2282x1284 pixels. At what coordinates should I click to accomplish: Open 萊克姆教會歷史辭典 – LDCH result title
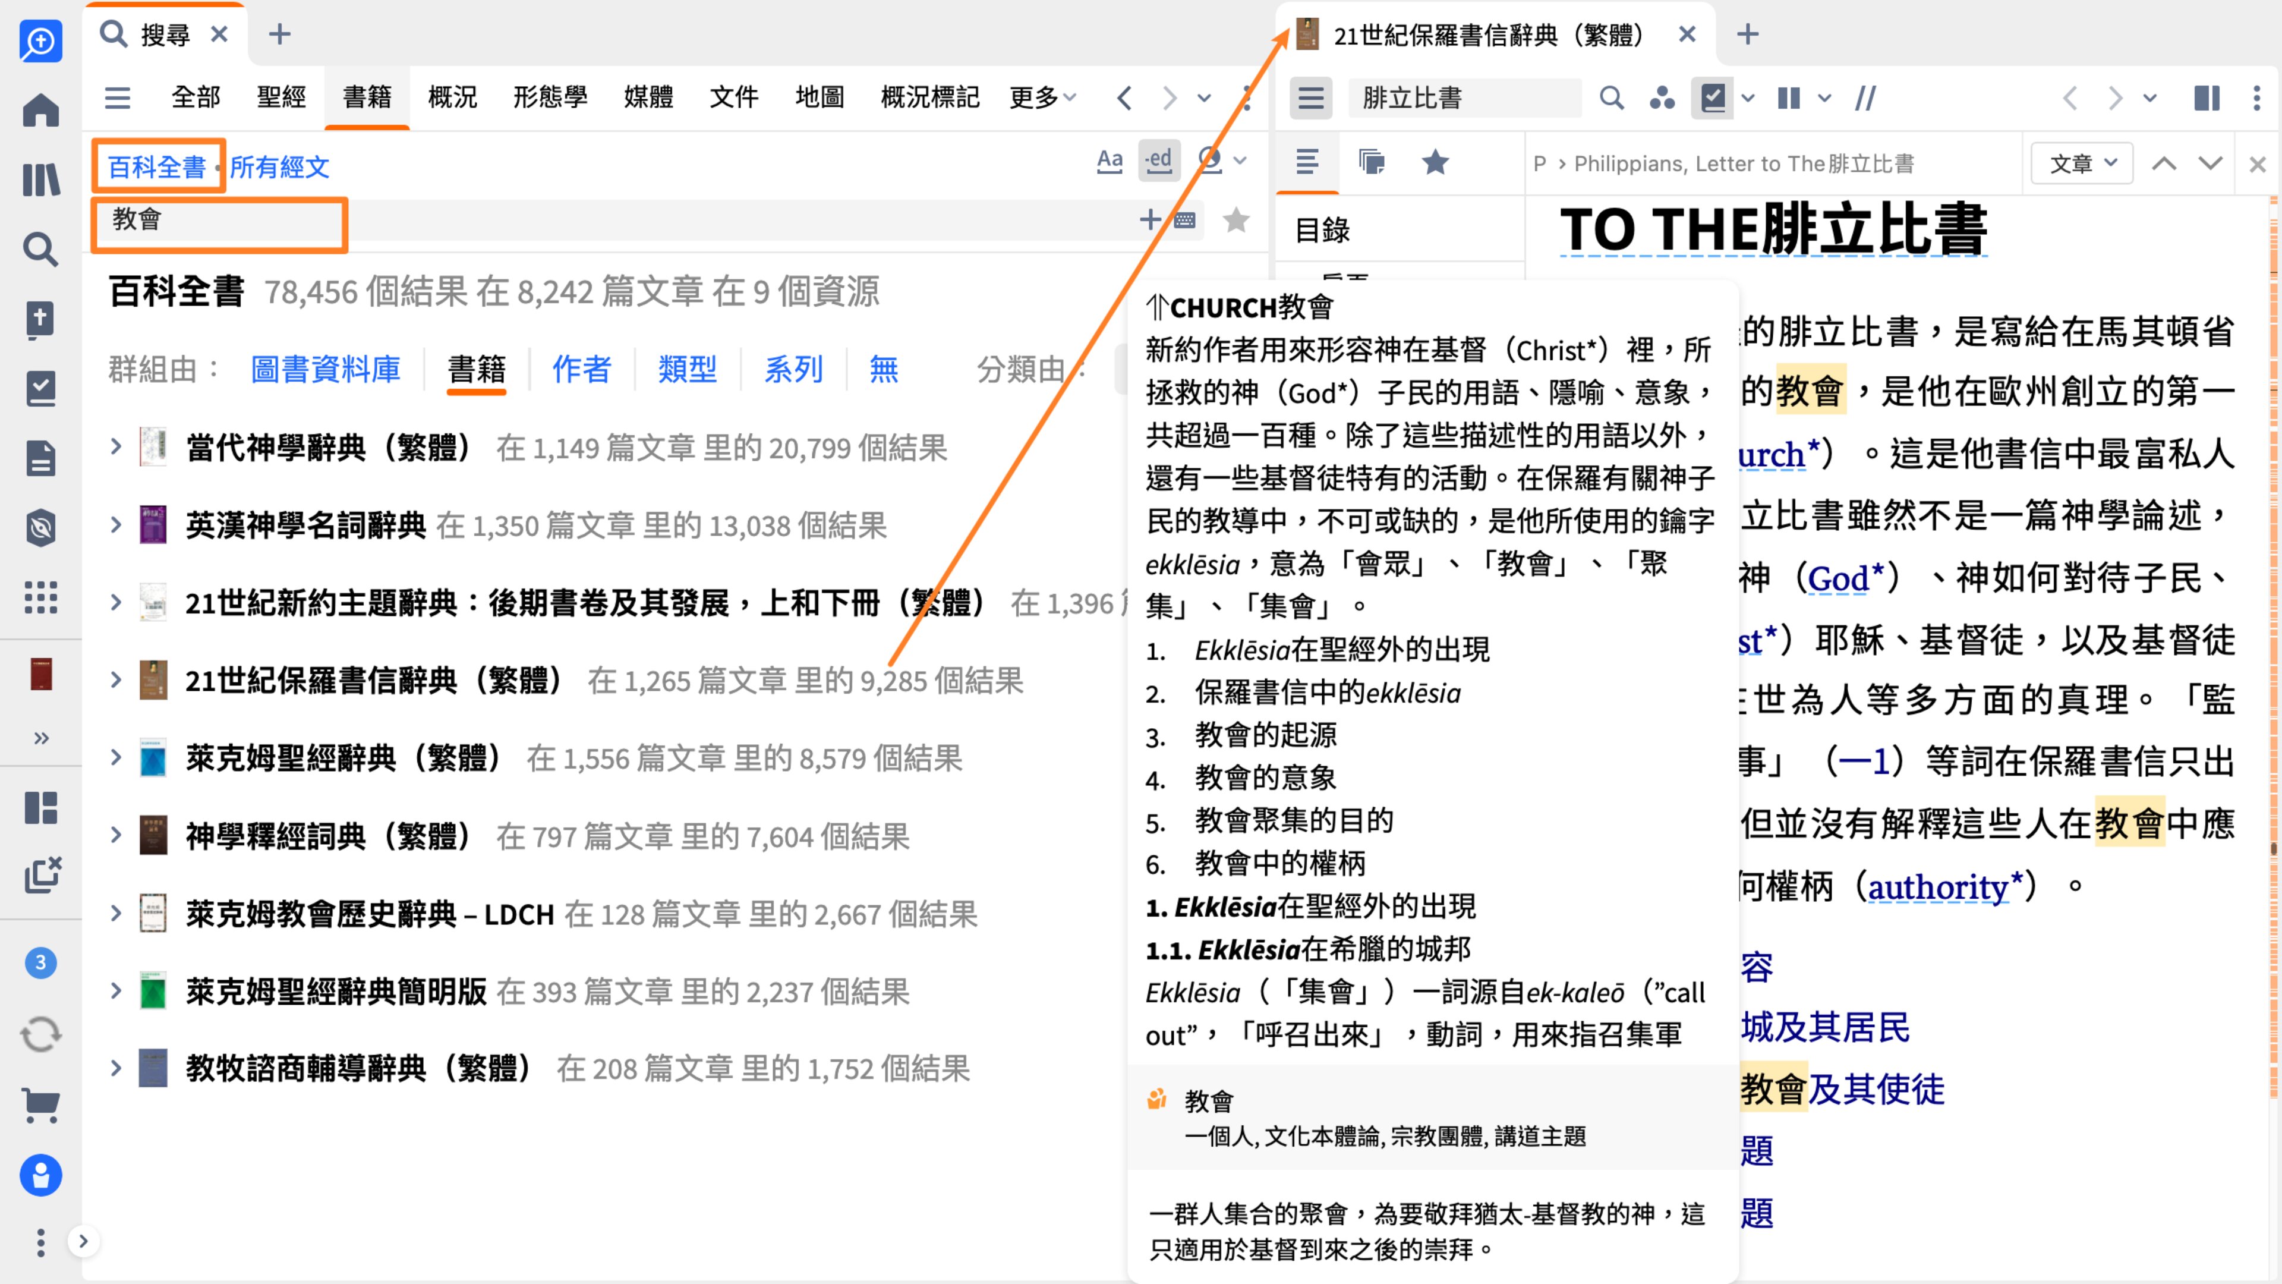[370, 914]
